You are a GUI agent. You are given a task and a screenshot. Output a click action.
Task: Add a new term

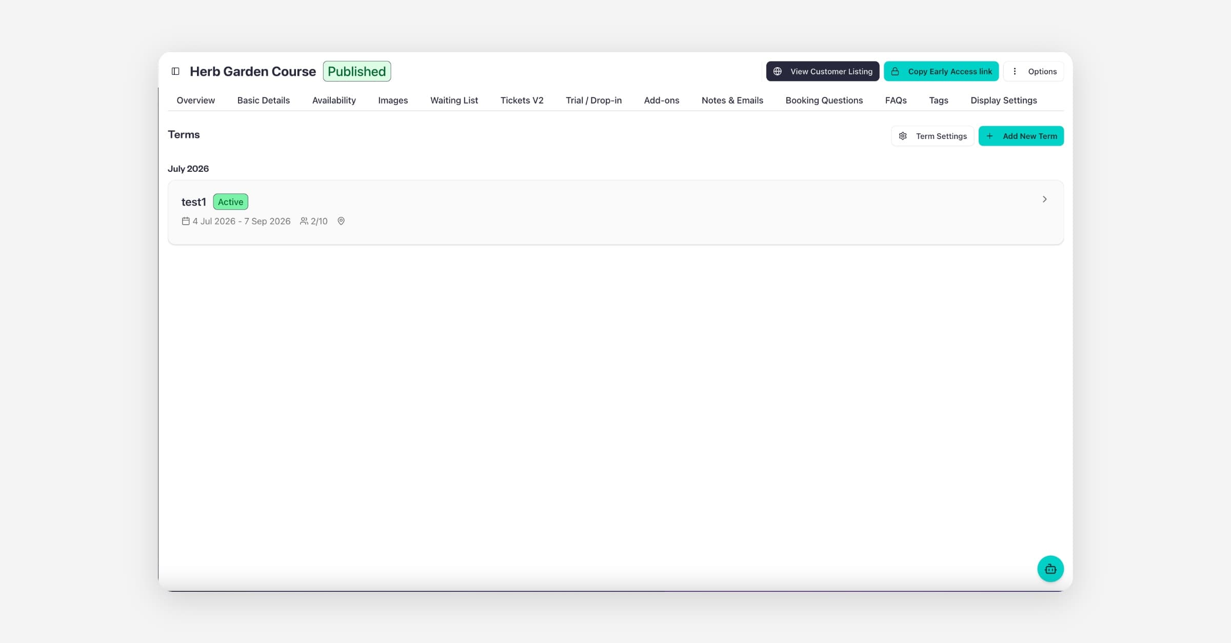[x=1021, y=136]
